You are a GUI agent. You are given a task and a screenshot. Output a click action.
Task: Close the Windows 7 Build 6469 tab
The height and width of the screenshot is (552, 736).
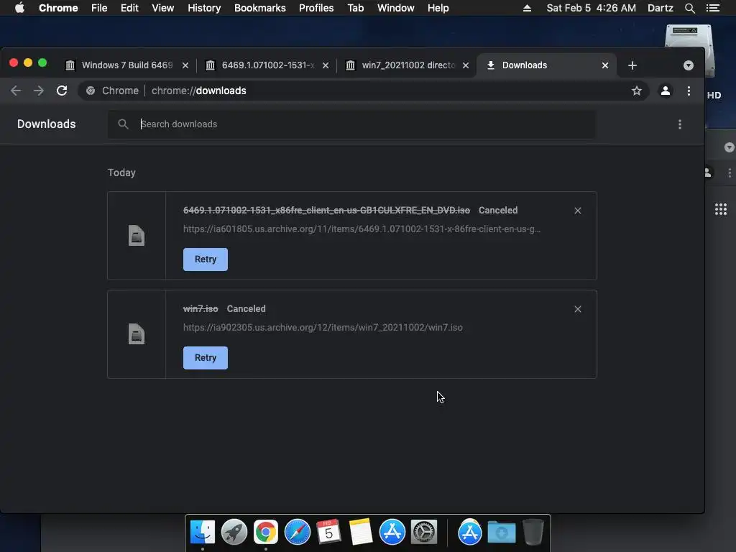click(x=185, y=65)
